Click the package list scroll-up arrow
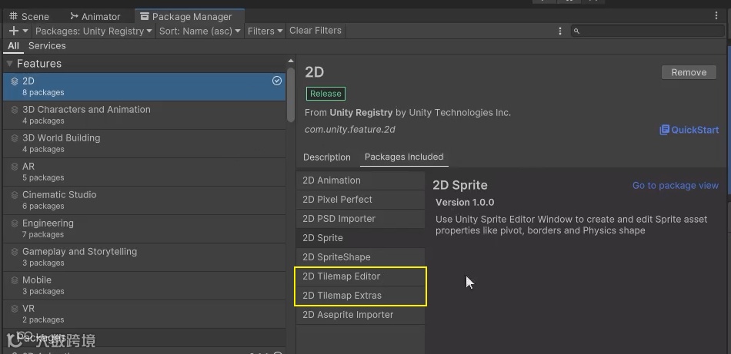Screen dimensions: 731x354 [x=291, y=61]
